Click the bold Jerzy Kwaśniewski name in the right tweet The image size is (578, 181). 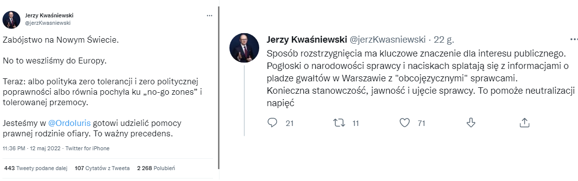point(307,39)
